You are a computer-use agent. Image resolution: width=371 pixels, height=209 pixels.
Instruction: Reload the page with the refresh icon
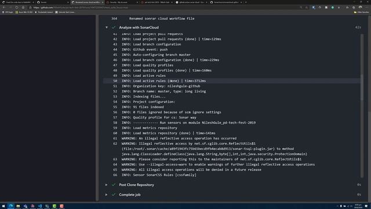[x=17, y=8]
